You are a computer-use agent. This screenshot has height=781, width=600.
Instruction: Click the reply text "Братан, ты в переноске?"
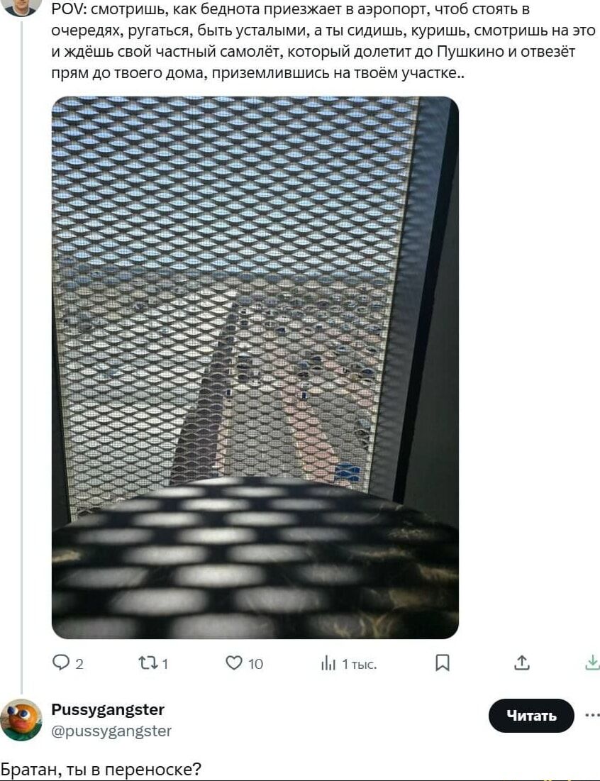pos(101,770)
